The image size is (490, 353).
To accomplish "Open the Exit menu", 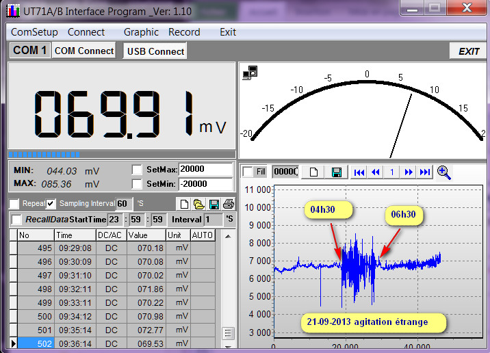I will click(228, 32).
